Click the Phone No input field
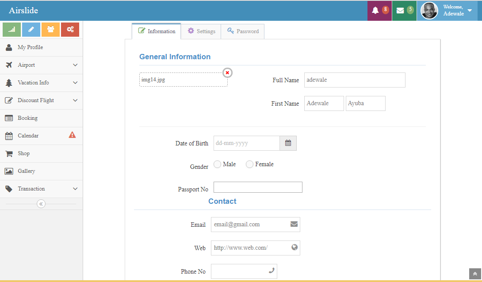This screenshot has height=282, width=482. click(244, 271)
